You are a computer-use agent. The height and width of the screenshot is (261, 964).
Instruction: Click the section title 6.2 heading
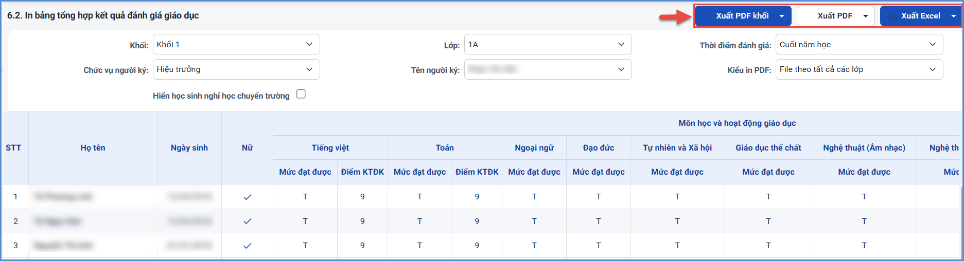point(103,15)
